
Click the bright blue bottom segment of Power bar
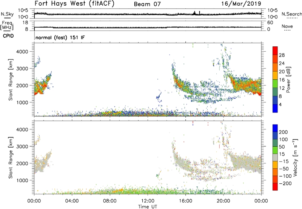275,108
